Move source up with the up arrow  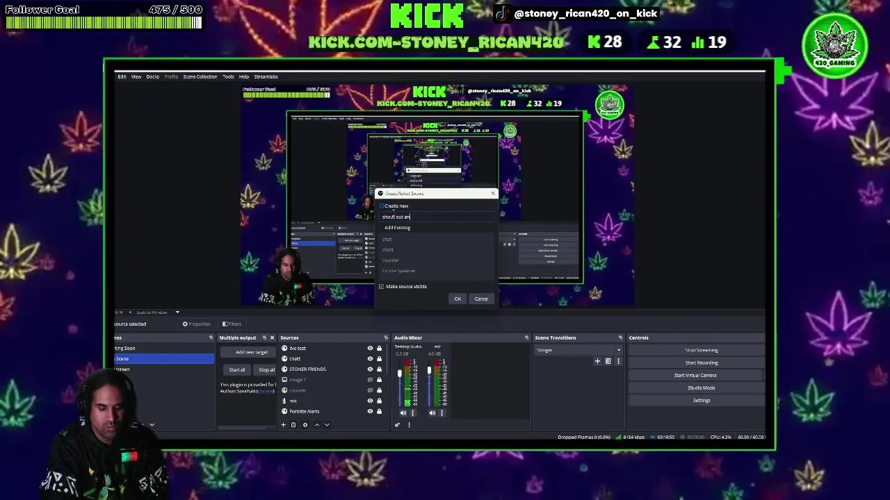click(317, 424)
